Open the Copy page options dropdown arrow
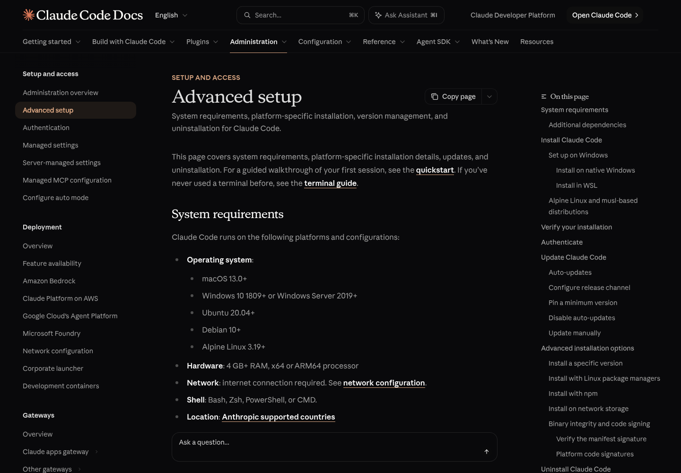This screenshot has width=681, height=473. pos(489,96)
